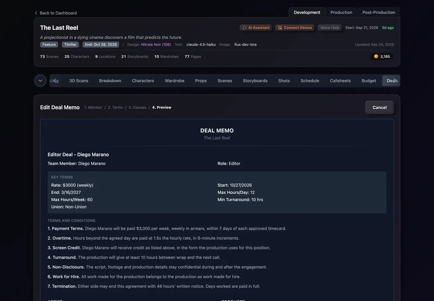Expand the round chevron-down navigation menu
The image size is (434, 301).
click(x=40, y=81)
